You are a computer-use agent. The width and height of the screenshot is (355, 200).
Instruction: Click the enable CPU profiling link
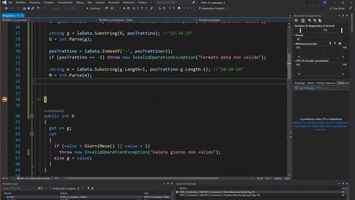pos(321,126)
